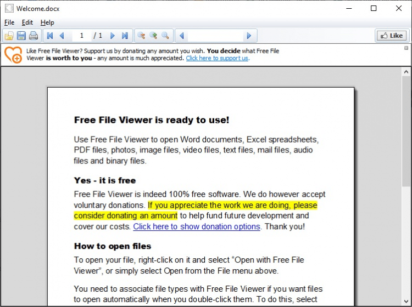Go to the next page arrow
Image resolution: width=412 pixels, height=307 pixels.
point(113,36)
